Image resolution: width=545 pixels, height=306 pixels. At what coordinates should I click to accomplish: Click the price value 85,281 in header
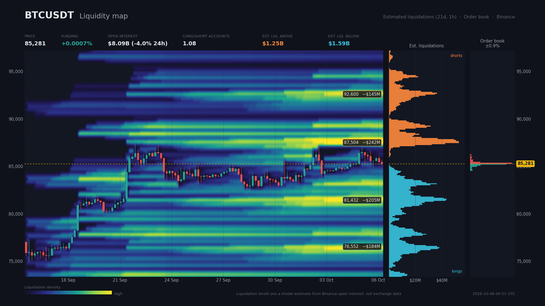click(35, 44)
